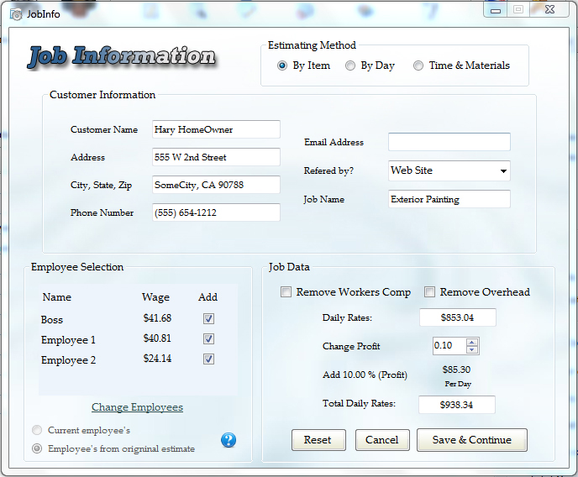Enable Remove Workers Comp checkbox
Screen dimensions: 578x477
[286, 292]
